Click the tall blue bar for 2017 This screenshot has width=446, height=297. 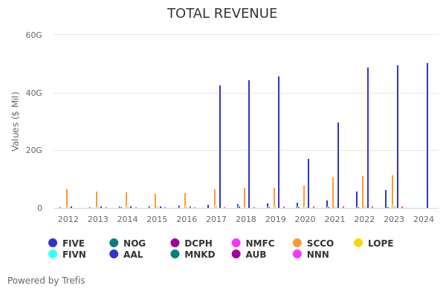(x=220, y=147)
